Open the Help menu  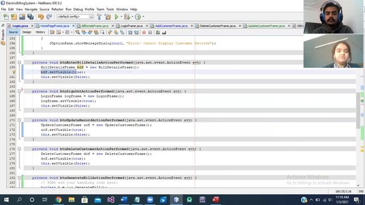pos(133,9)
